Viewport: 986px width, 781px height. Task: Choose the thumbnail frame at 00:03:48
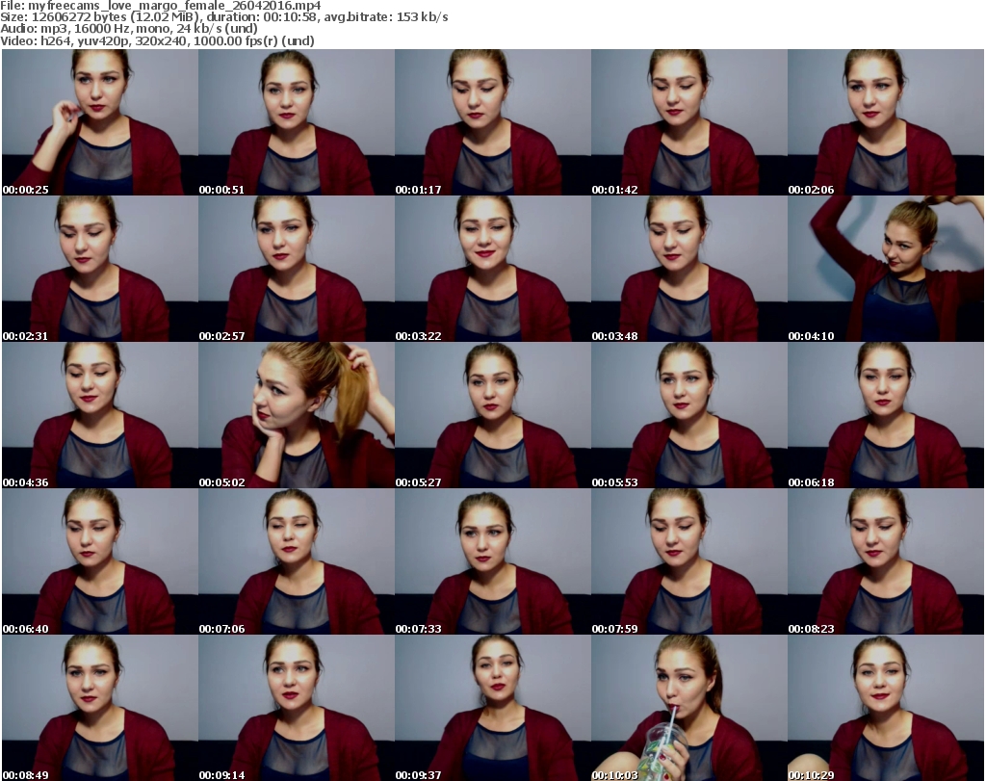[689, 269]
